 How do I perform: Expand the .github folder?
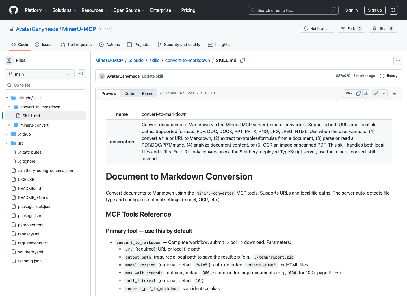tap(7, 134)
